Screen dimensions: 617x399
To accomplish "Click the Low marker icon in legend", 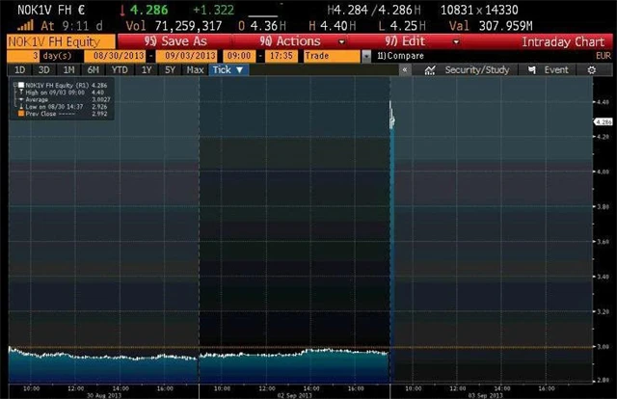I will 18,105.
